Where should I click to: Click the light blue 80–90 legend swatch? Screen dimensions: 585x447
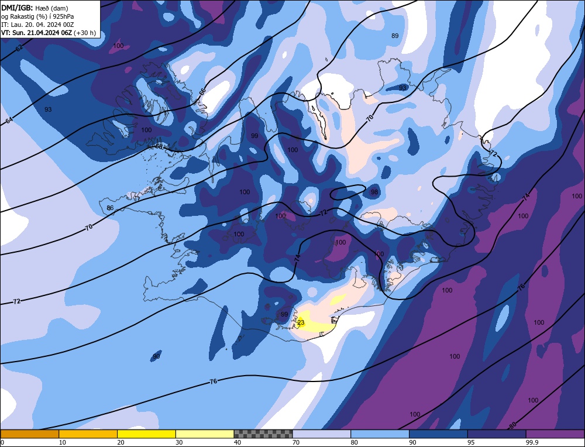380,434
